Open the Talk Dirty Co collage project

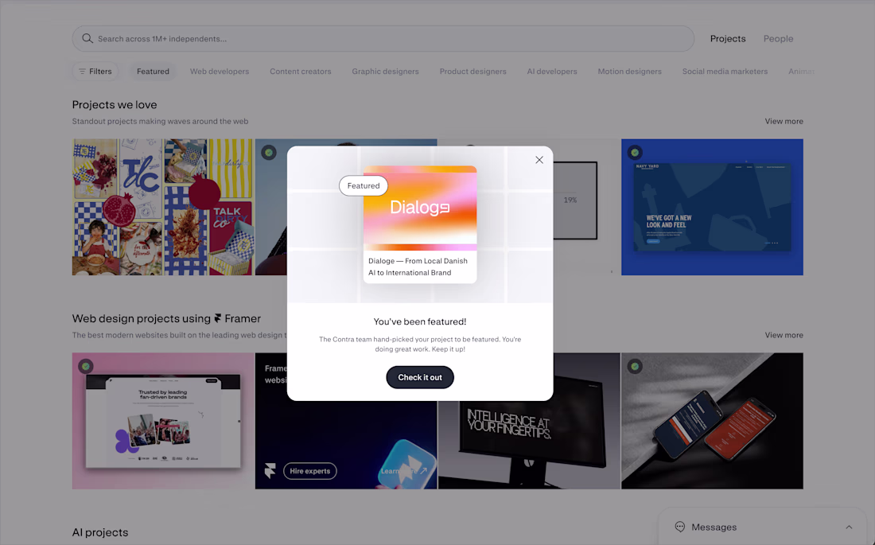(x=162, y=207)
